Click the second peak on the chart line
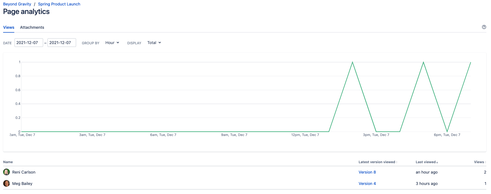This screenshot has width=491, height=194. [x=423, y=62]
